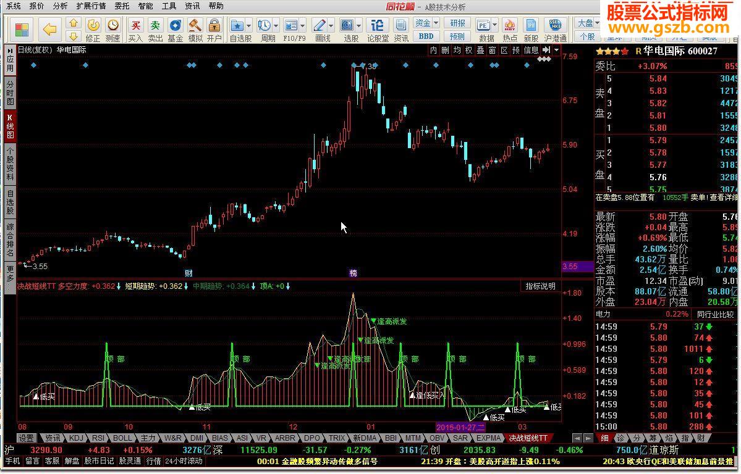The image size is (741, 474).
Task: Switch to the KDJ indicator tab
Action: [76, 438]
